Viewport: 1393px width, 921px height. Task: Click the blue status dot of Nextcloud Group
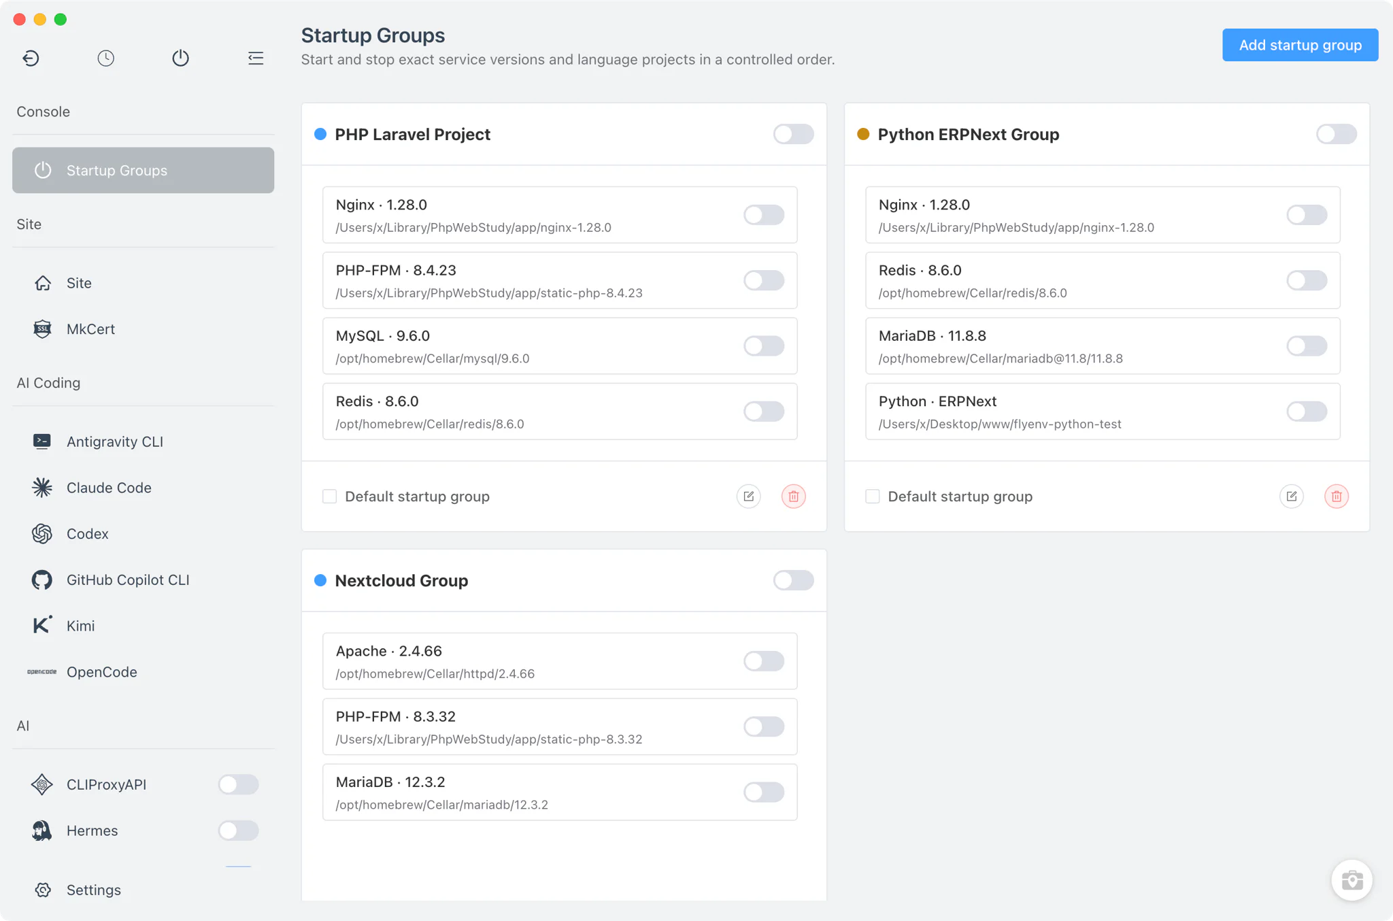(x=320, y=580)
